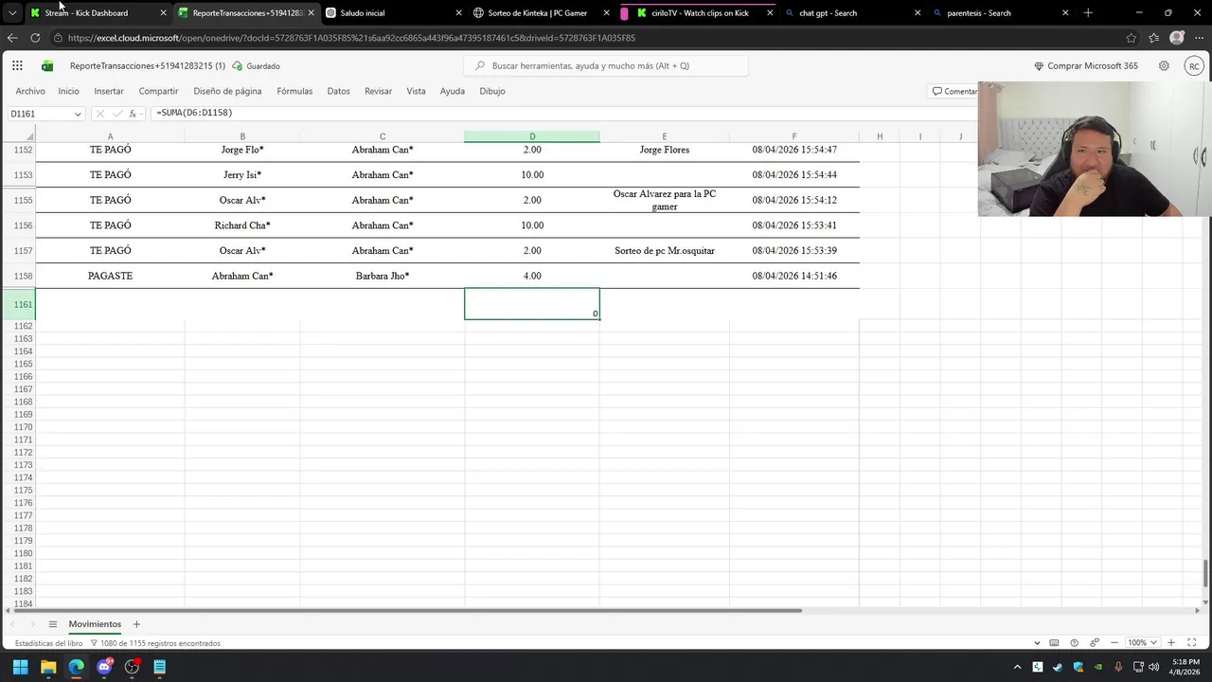Open the 100% zoom level dropdown
Image resolution: width=1212 pixels, height=682 pixels.
click(1142, 643)
